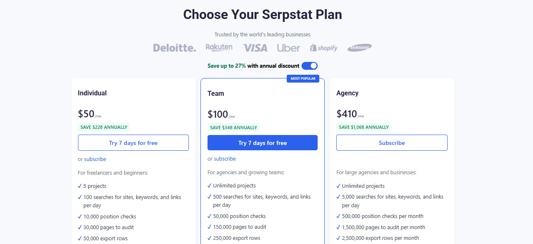
Task: Start Individual plan 7-day free trial
Action: coord(133,143)
